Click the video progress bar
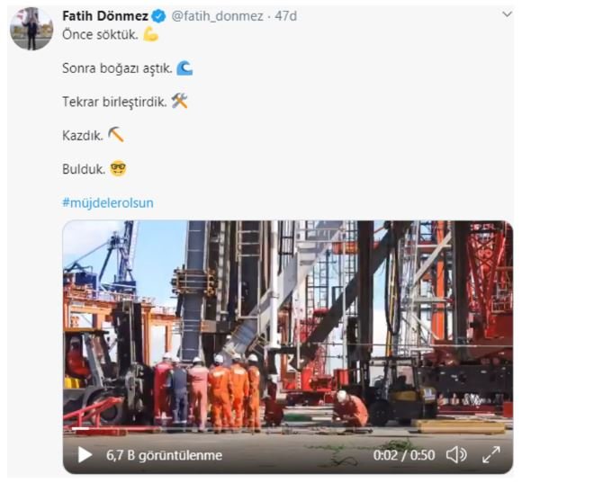The image size is (603, 483). click(288, 437)
